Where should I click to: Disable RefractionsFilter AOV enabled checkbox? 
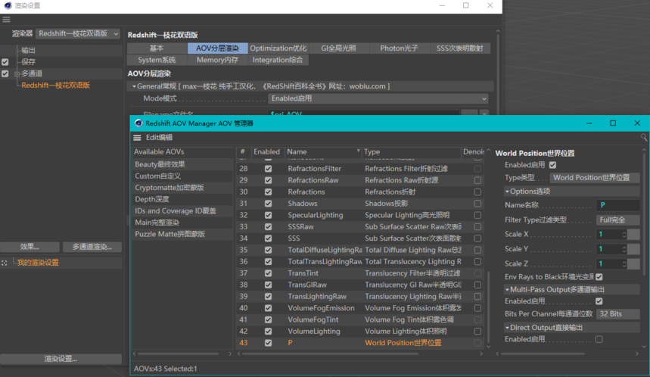pyautogui.click(x=268, y=169)
